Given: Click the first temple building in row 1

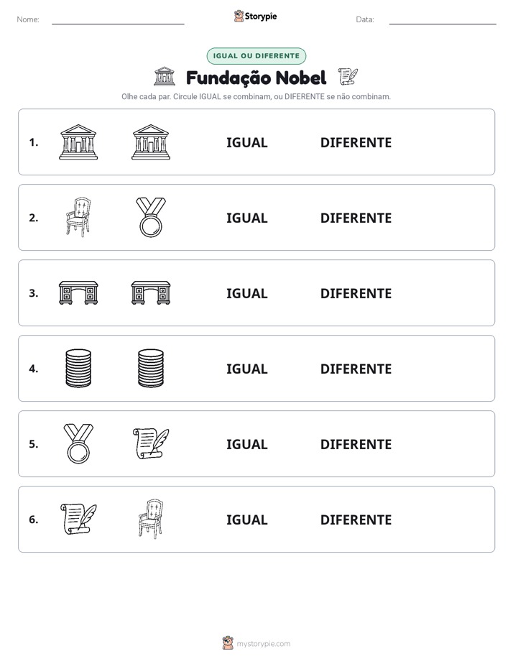Looking at the screenshot, I should pos(78,142).
